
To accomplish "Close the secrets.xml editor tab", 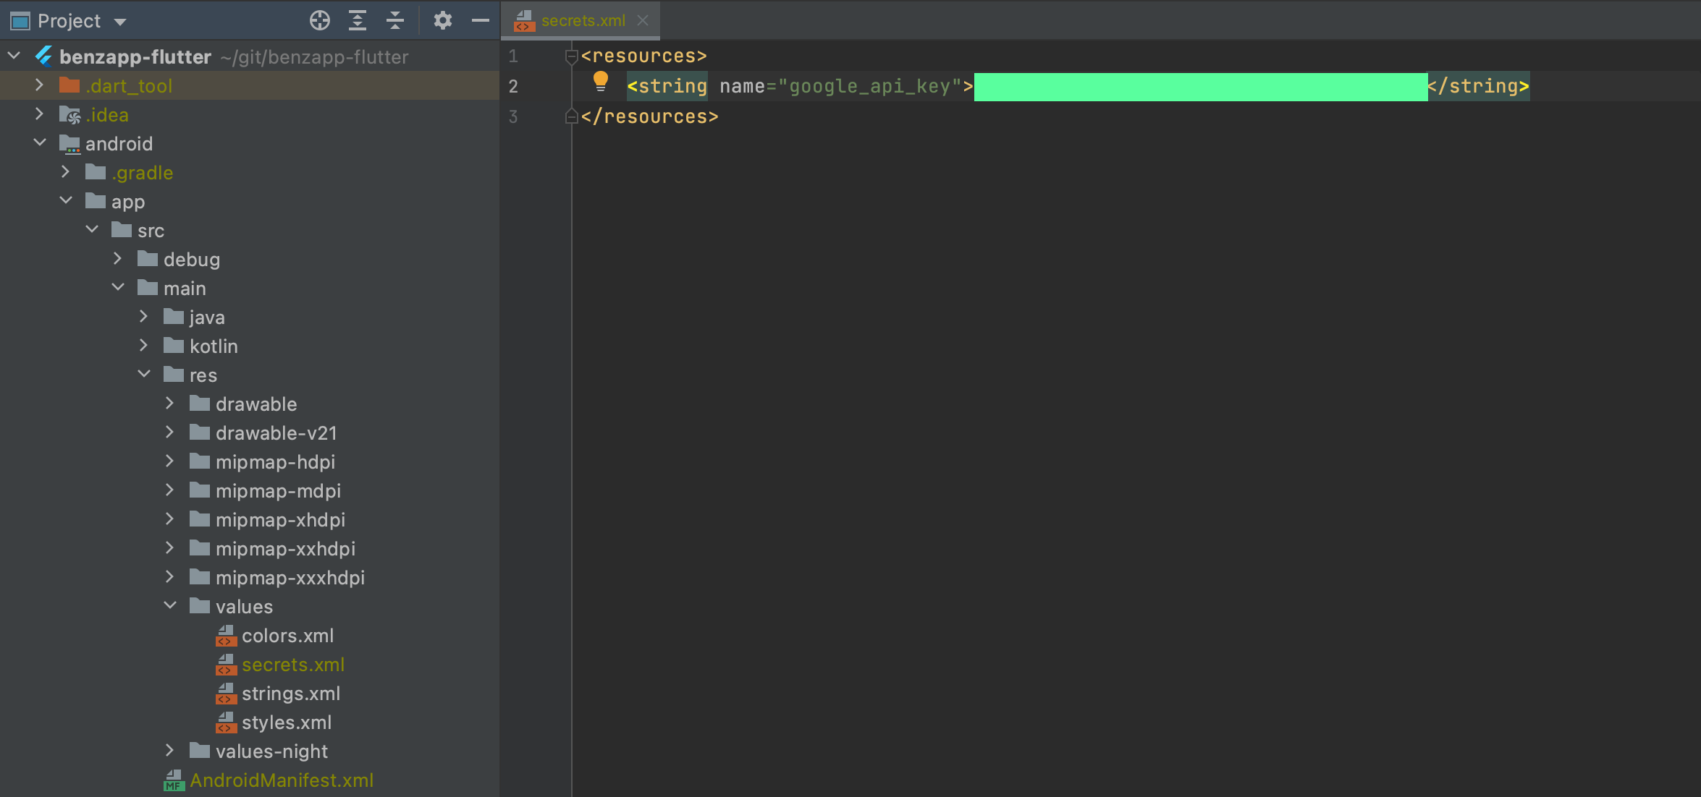I will pos(643,20).
